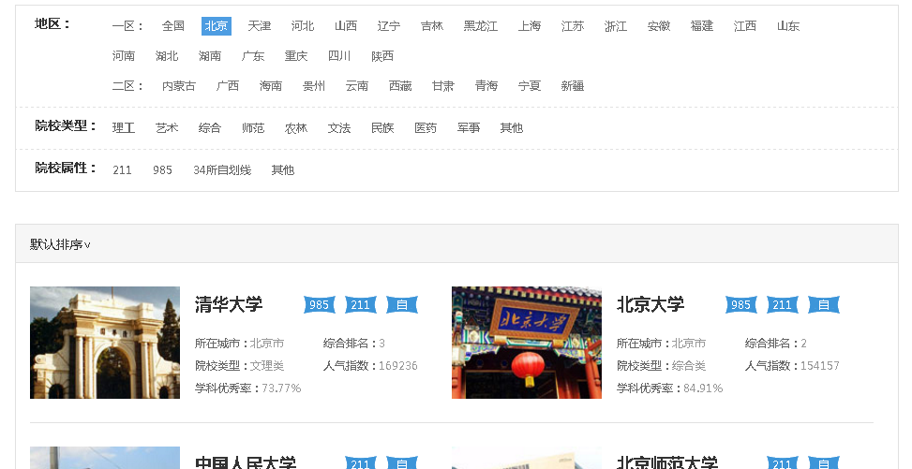Click 北京大学 popularity value 154157

[x=819, y=365]
